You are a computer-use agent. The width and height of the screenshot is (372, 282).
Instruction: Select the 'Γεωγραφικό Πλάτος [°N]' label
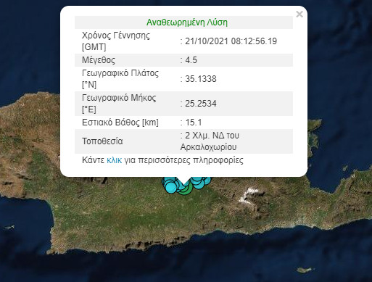pos(120,79)
